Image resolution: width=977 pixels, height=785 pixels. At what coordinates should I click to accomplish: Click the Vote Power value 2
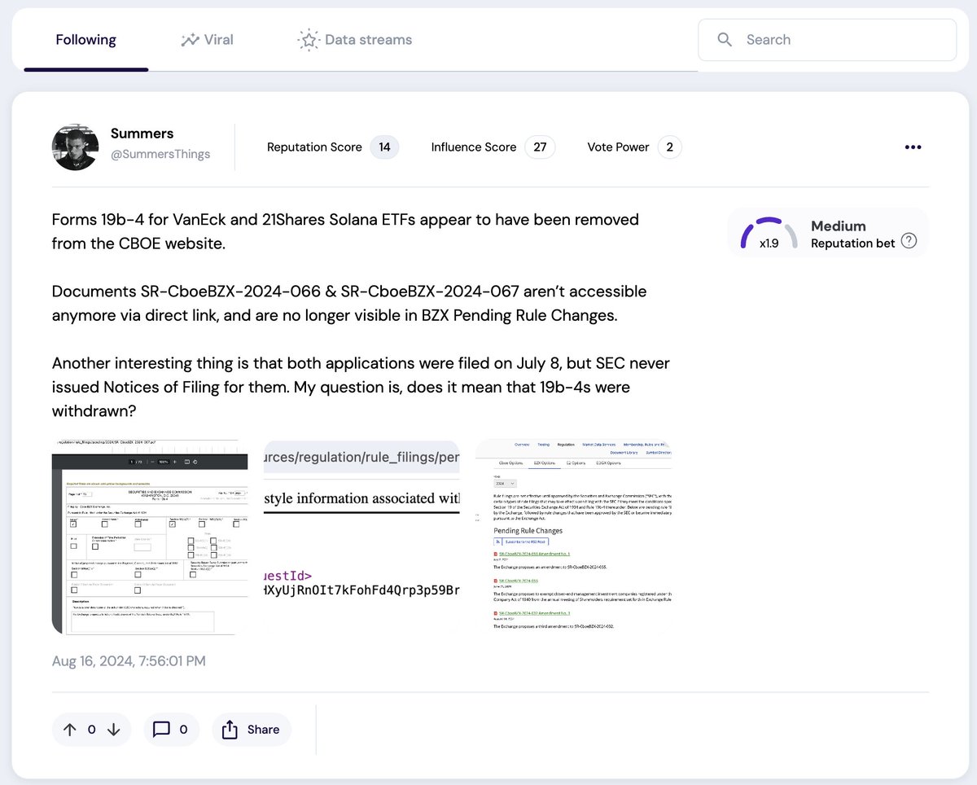click(x=669, y=147)
